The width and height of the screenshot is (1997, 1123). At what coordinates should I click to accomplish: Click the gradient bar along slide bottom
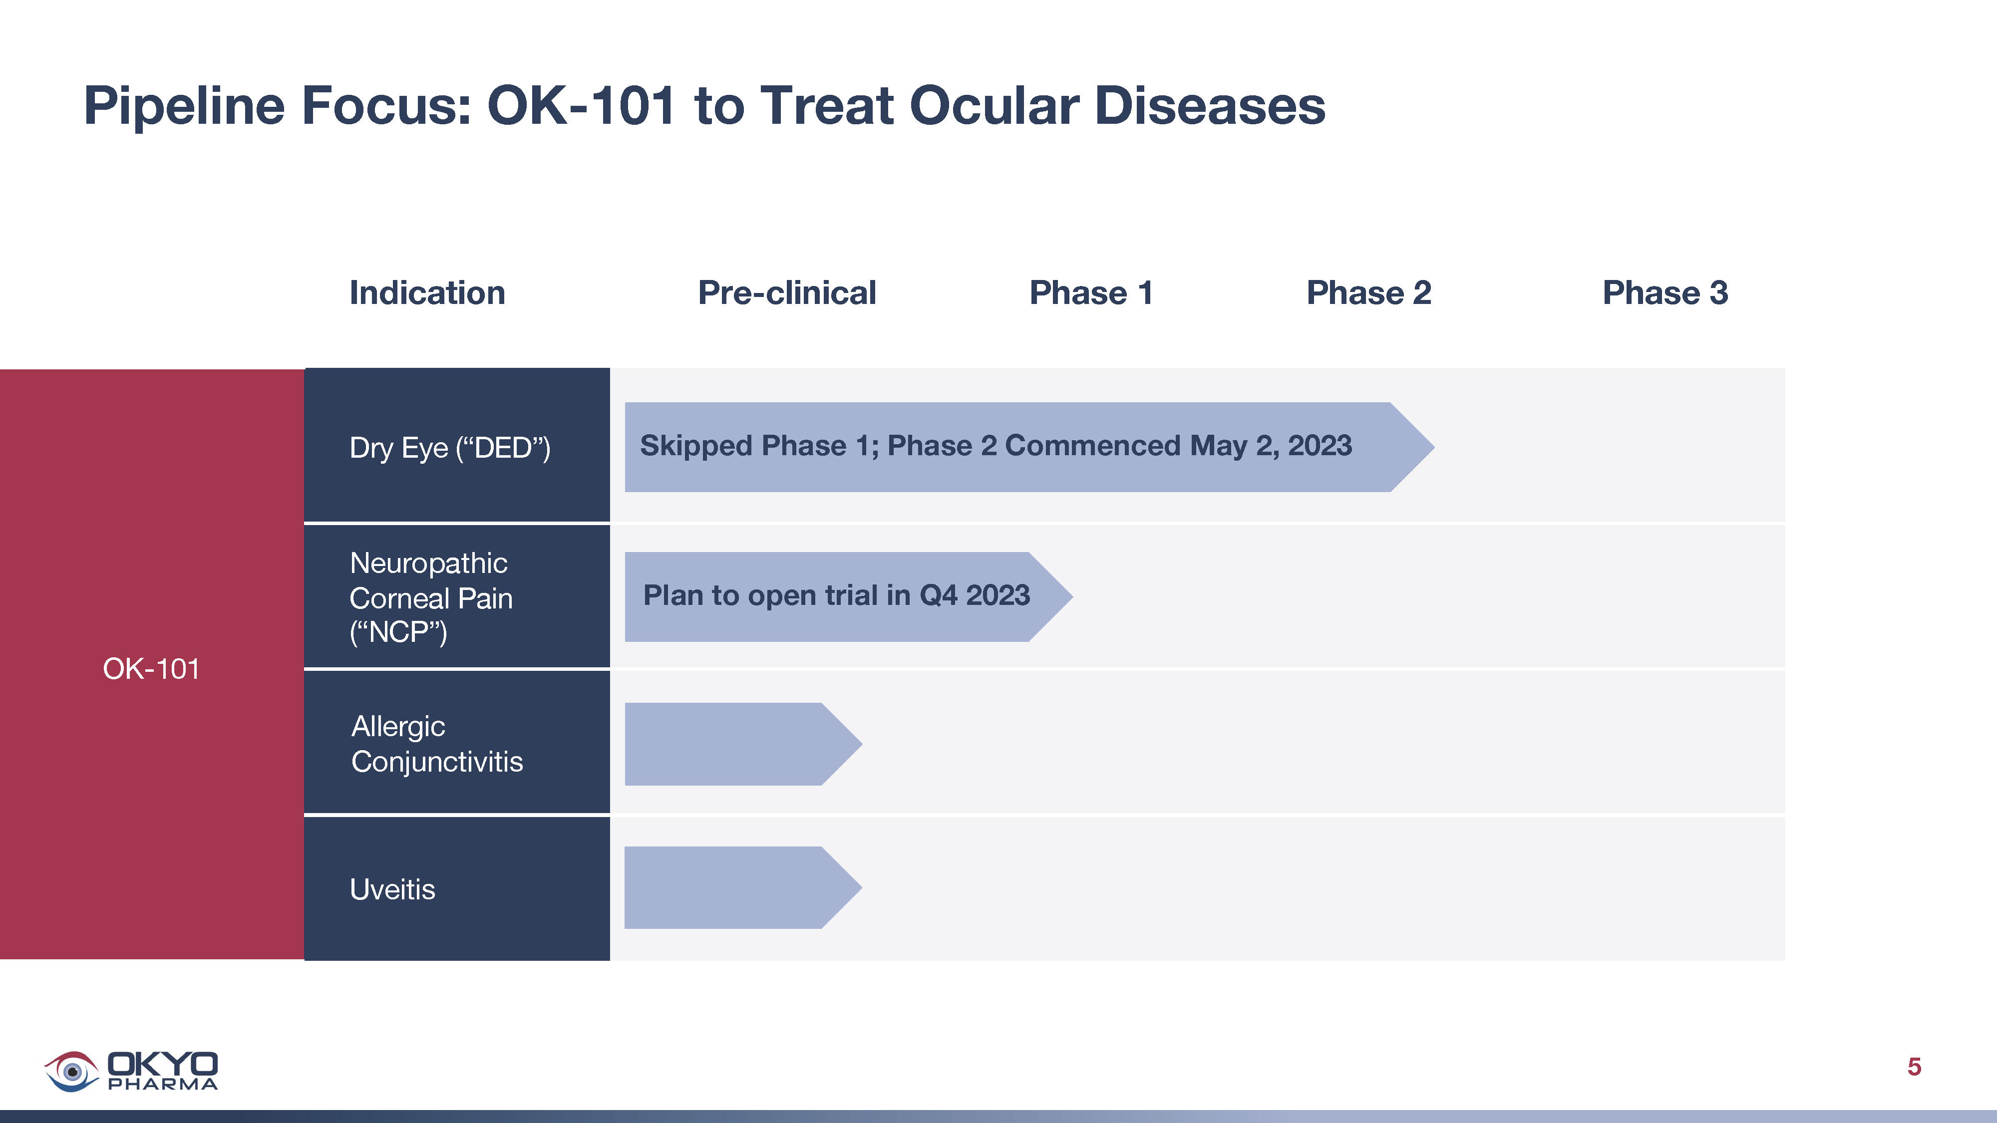[x=998, y=1116]
